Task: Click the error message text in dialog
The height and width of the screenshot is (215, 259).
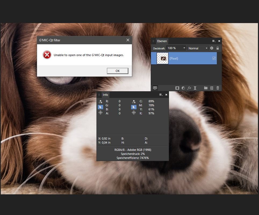Action: point(89,55)
